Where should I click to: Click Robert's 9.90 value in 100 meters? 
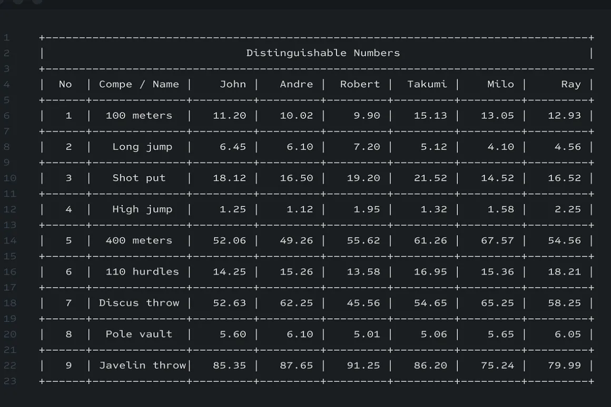[x=367, y=116]
